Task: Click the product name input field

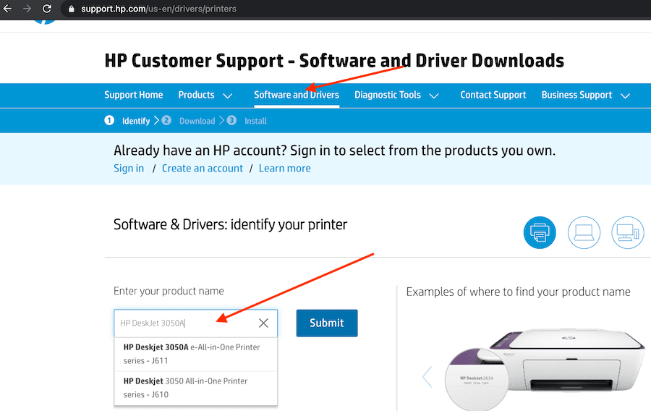Action: pyautogui.click(x=195, y=323)
